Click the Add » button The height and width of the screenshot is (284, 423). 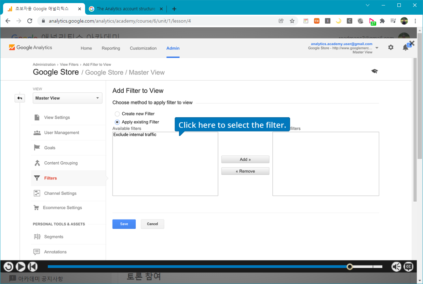245,160
